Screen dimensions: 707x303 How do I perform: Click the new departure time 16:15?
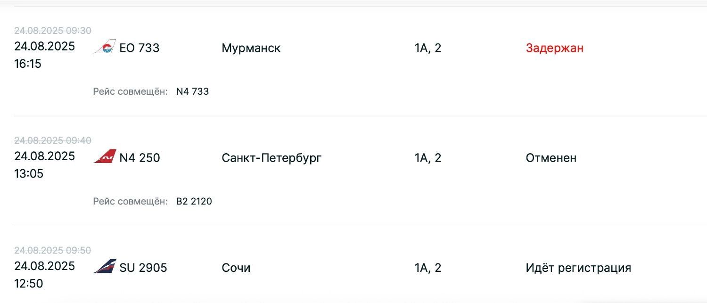[28, 64]
